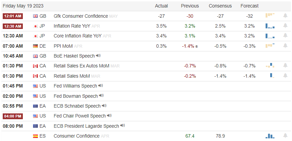The width and height of the screenshot is (292, 141).
Task: Click bell icon for Canada Retail Sales MoM
Action: tap(285, 76)
